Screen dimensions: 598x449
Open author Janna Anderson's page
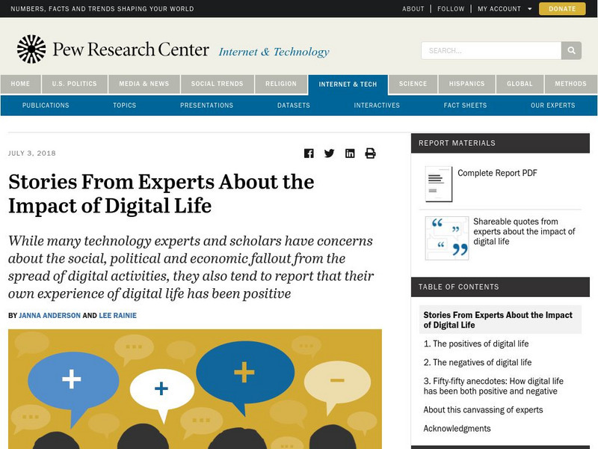[49, 316]
